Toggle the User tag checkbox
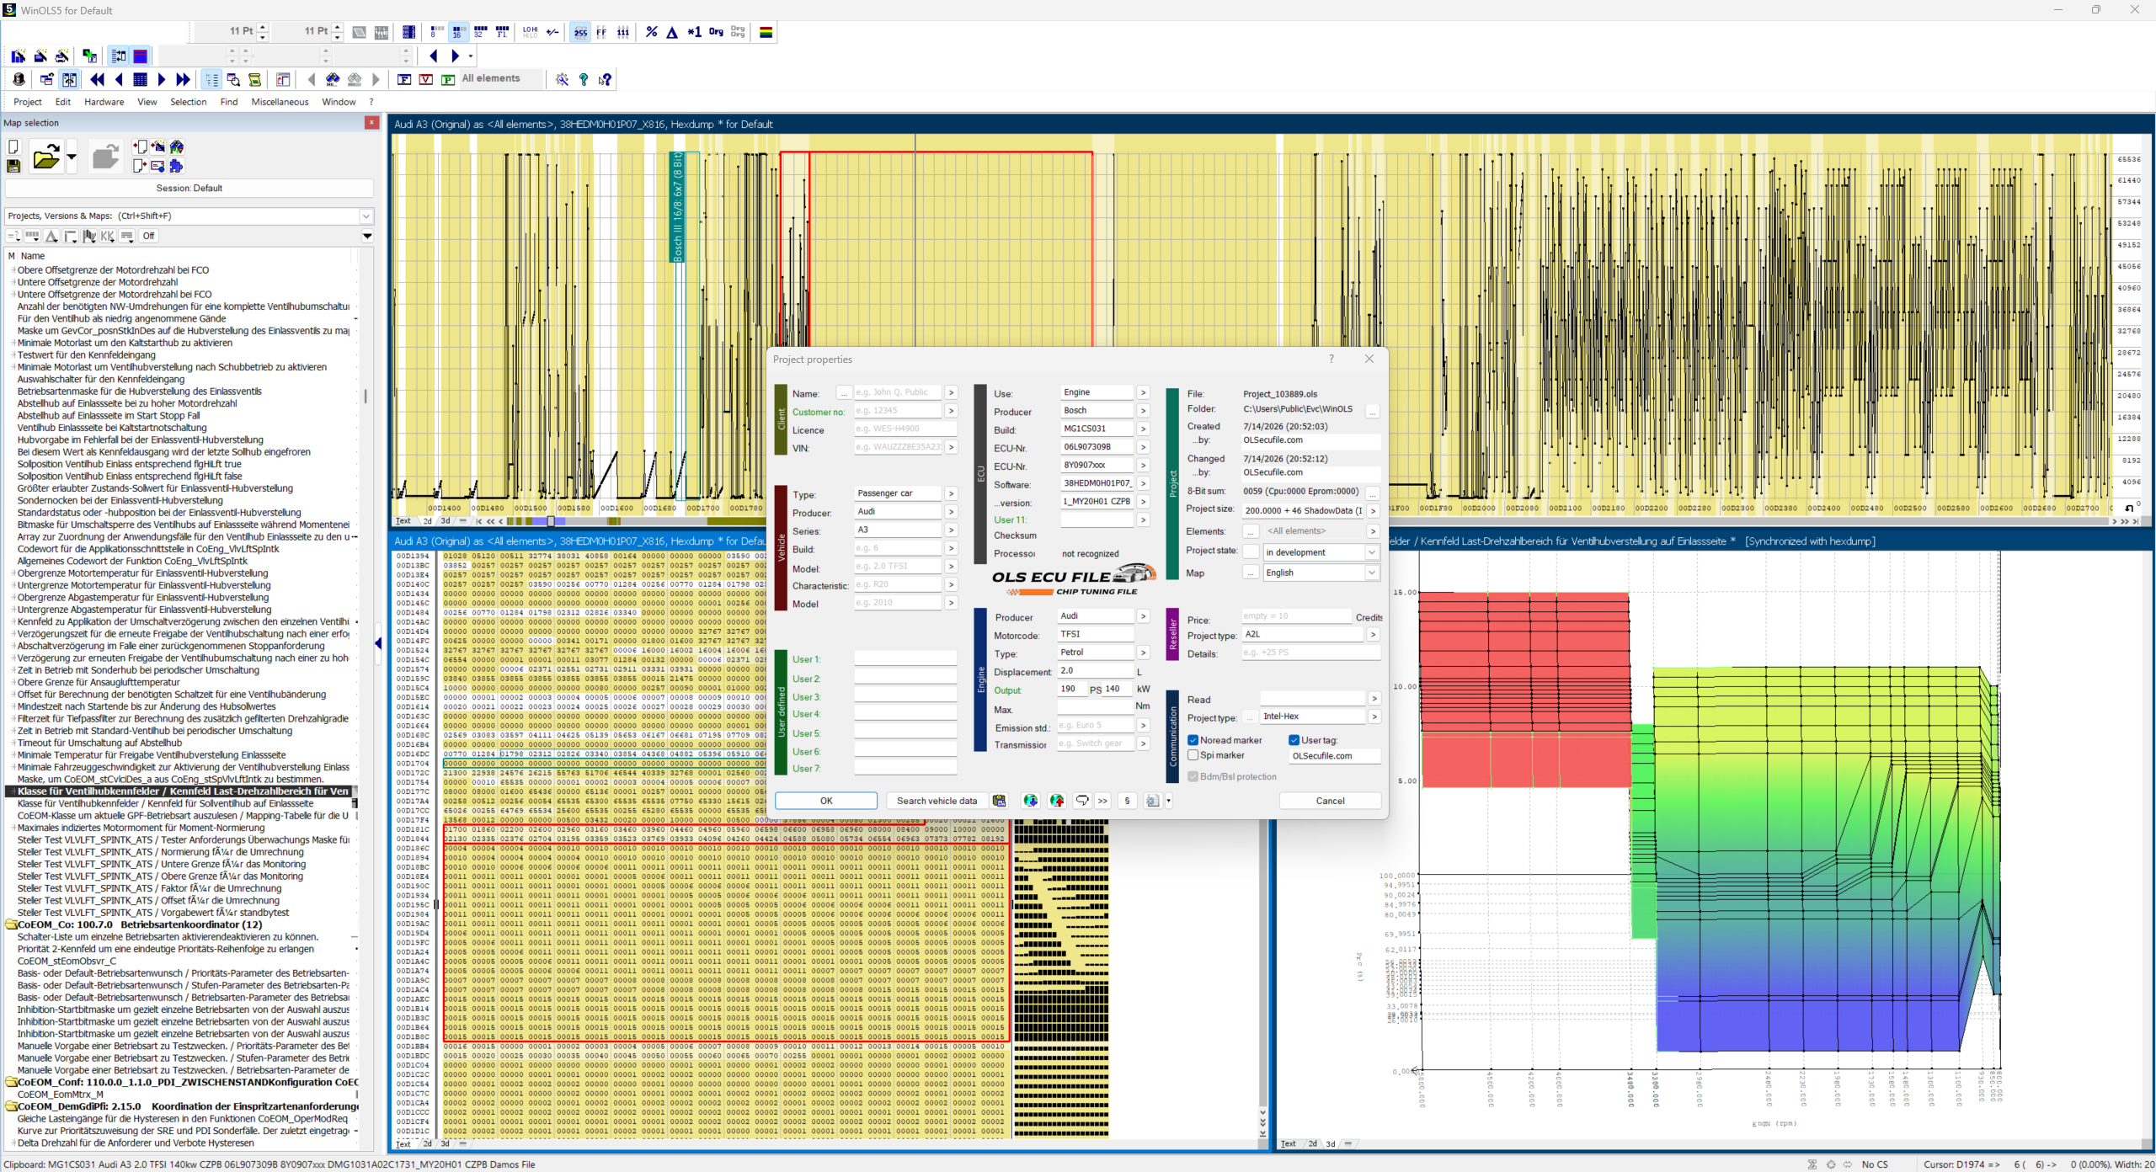 click(x=1294, y=740)
